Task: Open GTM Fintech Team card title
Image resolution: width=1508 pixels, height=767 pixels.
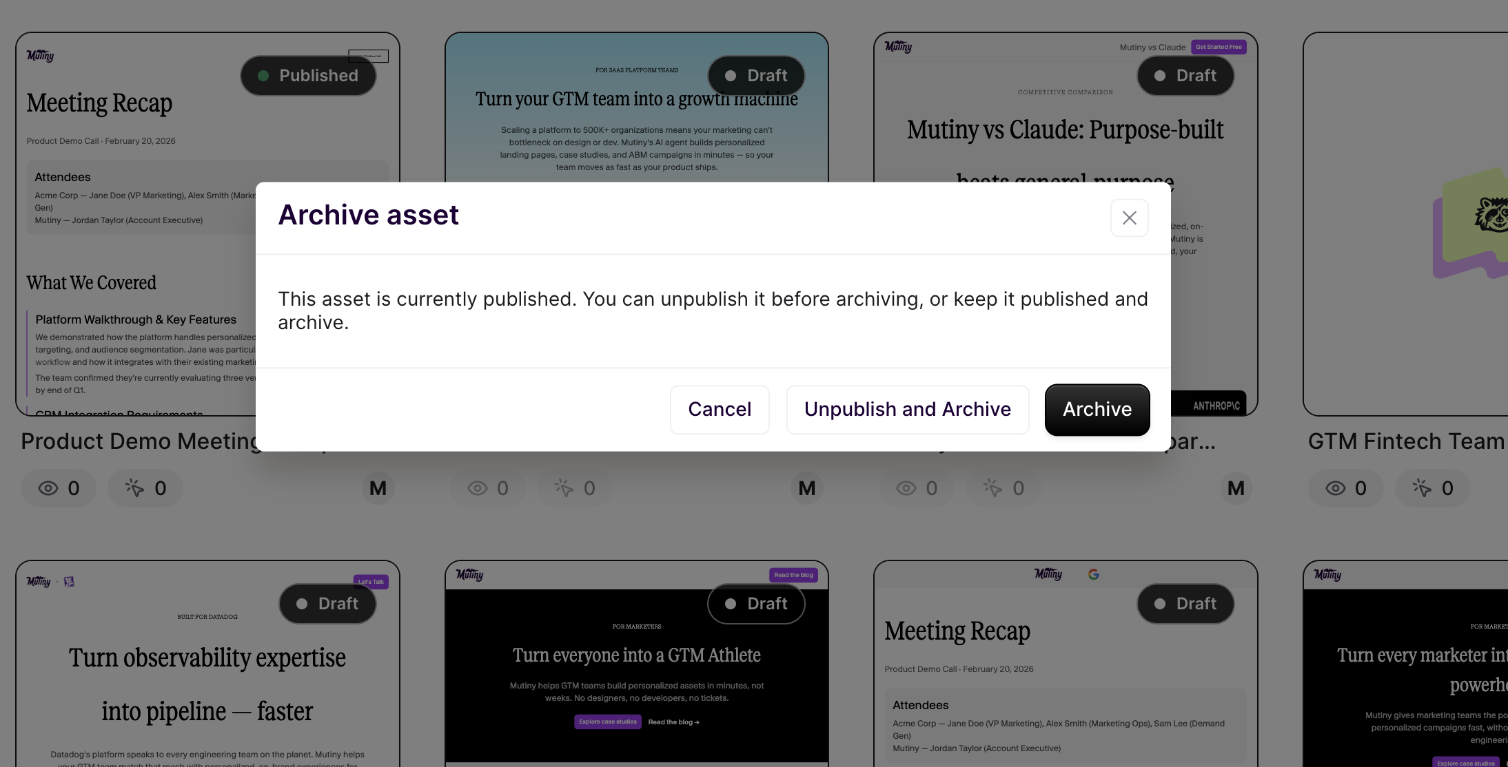Action: 1406,441
